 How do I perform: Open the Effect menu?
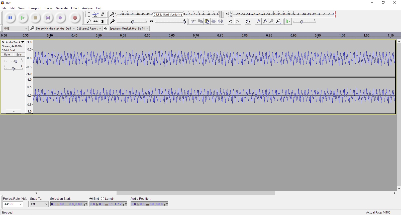[x=75, y=8]
